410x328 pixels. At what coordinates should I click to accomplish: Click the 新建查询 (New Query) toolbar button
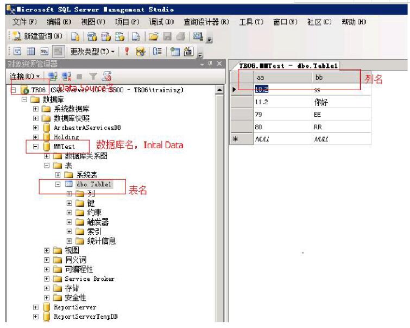coord(37,36)
